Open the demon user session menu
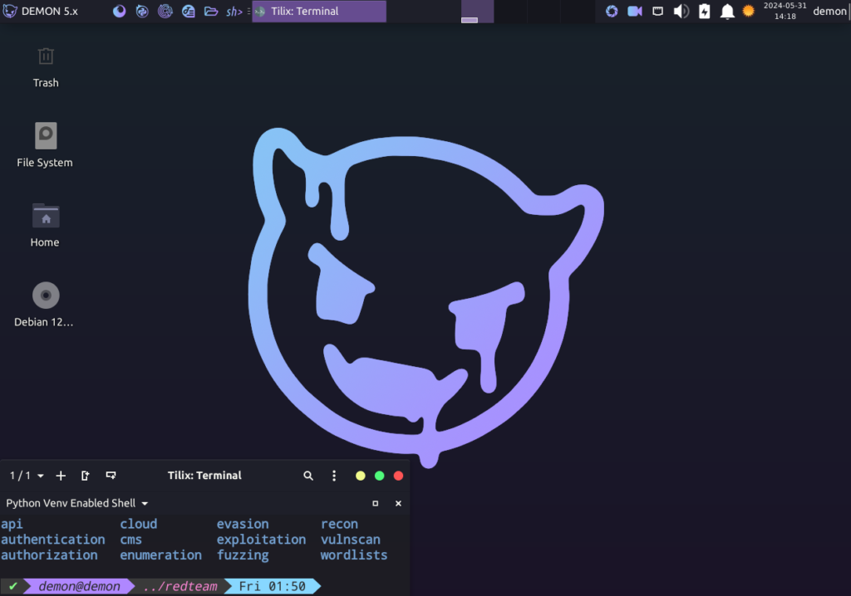The image size is (851, 596). [x=829, y=12]
